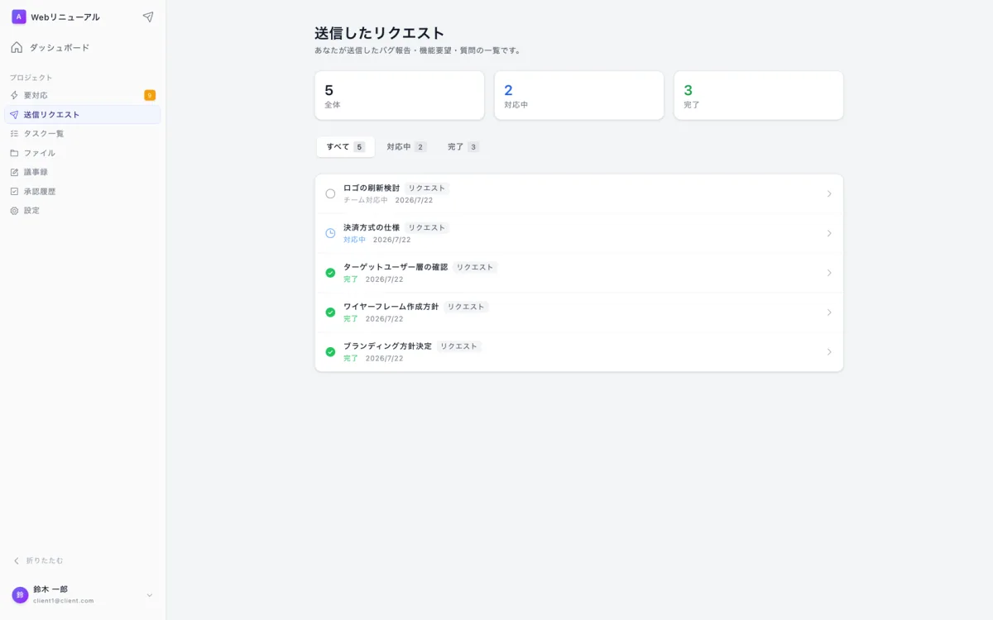
Task: Open 設定 in sidebar
Action: coord(83,210)
